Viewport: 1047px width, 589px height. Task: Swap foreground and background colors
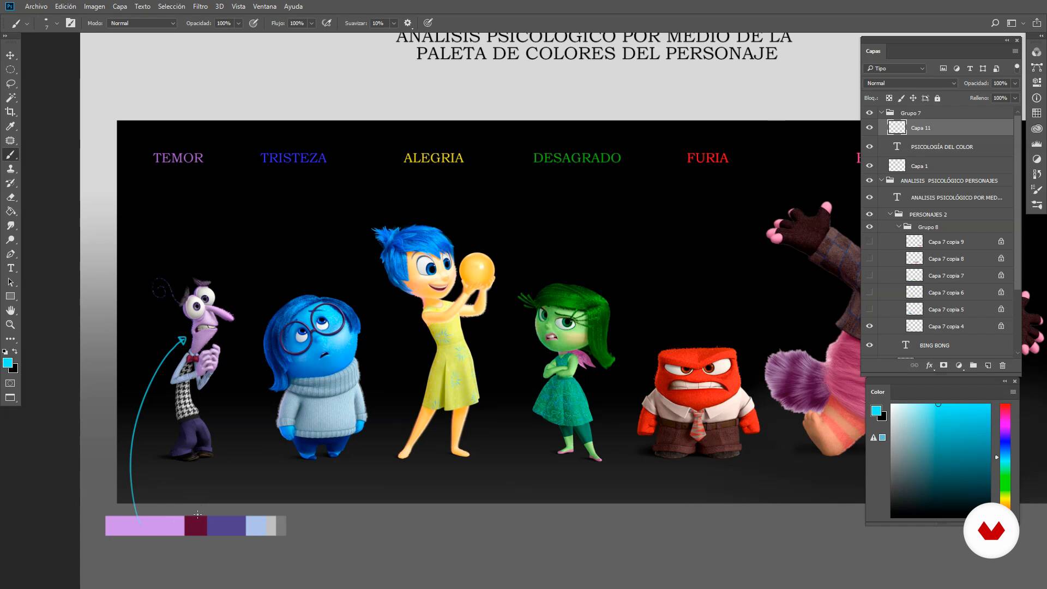pyautogui.click(x=15, y=352)
